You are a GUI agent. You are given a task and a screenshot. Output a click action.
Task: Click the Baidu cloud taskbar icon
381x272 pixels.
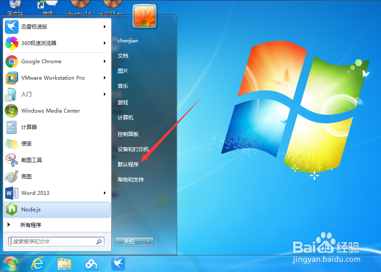[x=91, y=264]
